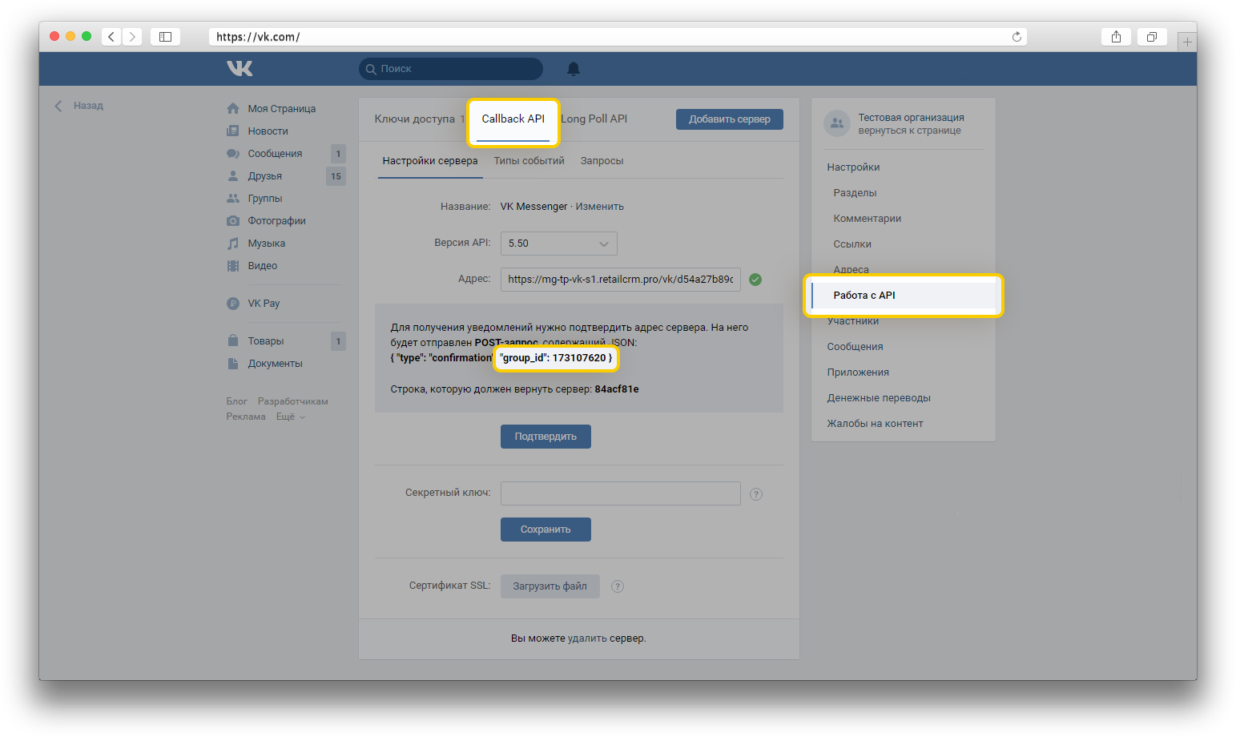Image resolution: width=1236 pixels, height=737 pixels.
Task: Open Сообщения in right group menu
Action: (x=855, y=347)
